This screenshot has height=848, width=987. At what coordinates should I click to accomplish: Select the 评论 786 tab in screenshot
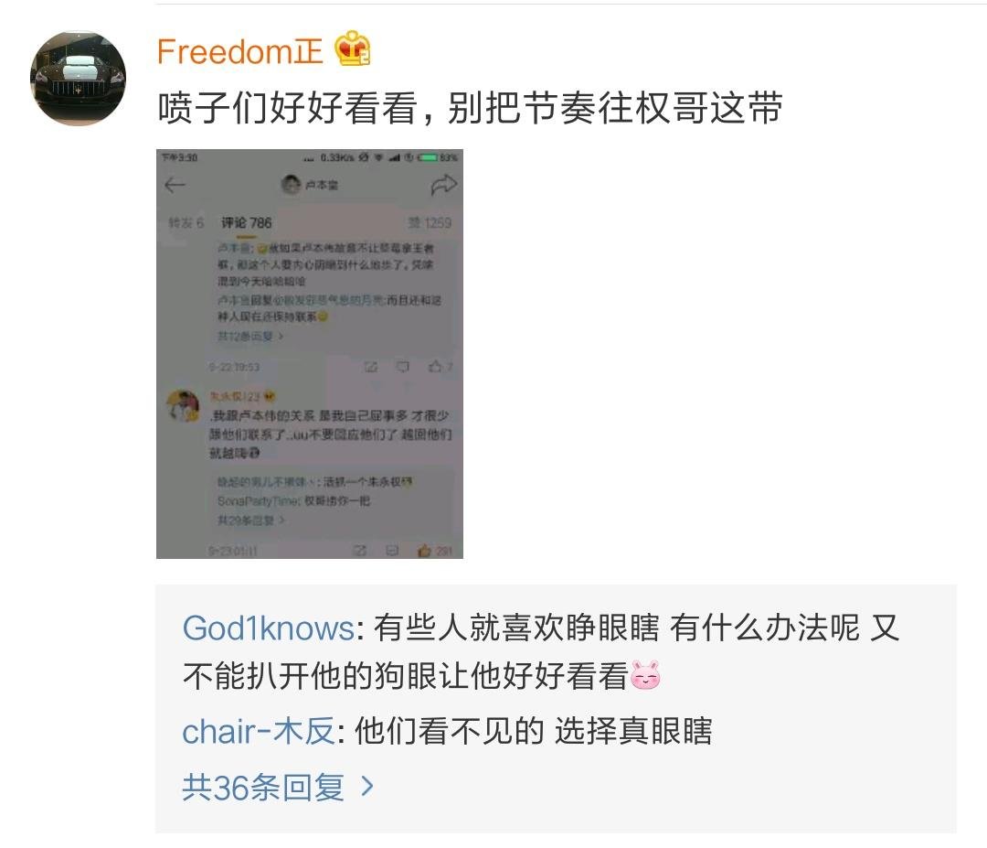point(246,222)
